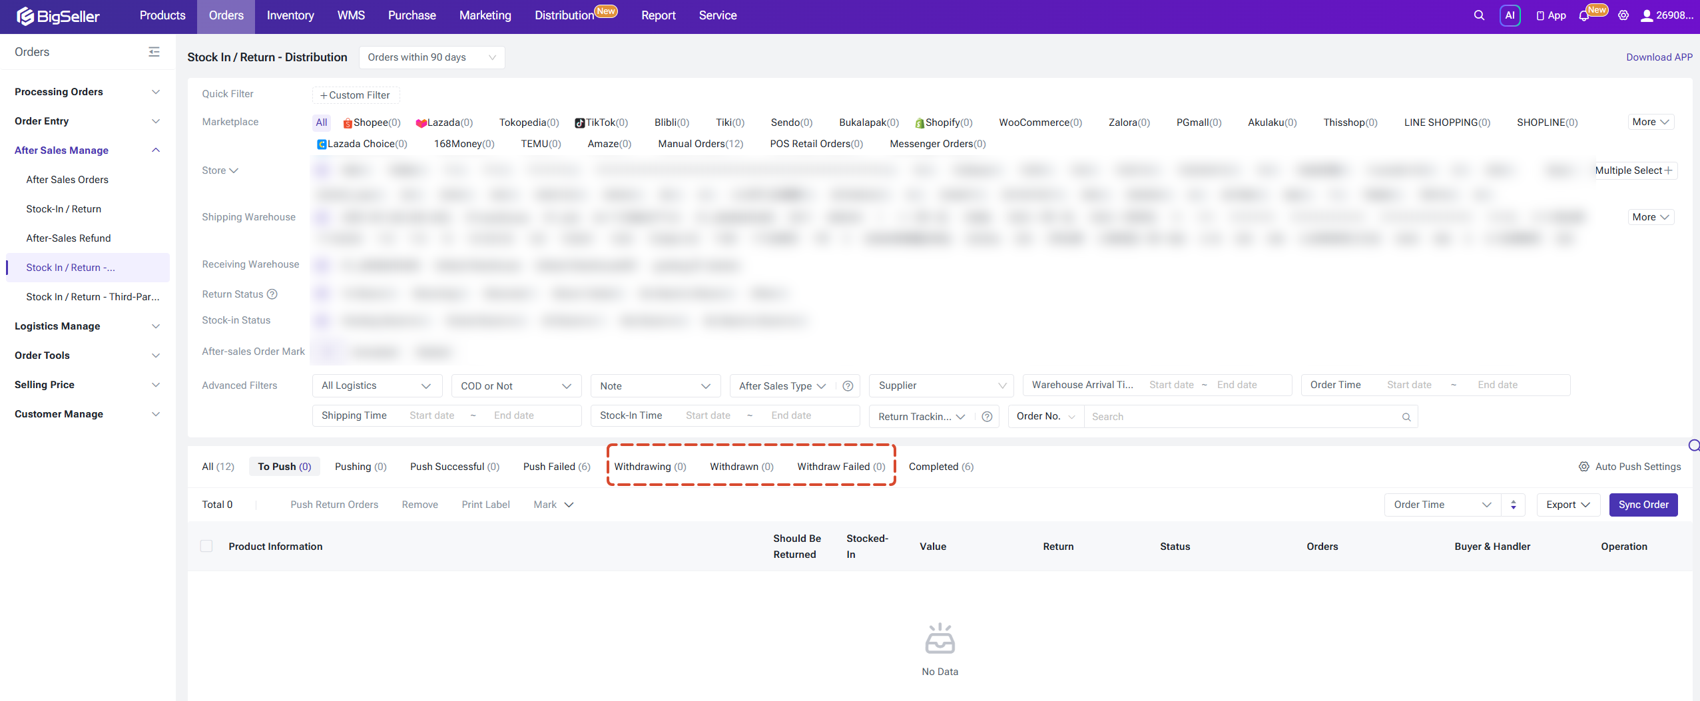1700x701 pixels.
Task: Filter by Shopee marketplace
Action: (372, 122)
